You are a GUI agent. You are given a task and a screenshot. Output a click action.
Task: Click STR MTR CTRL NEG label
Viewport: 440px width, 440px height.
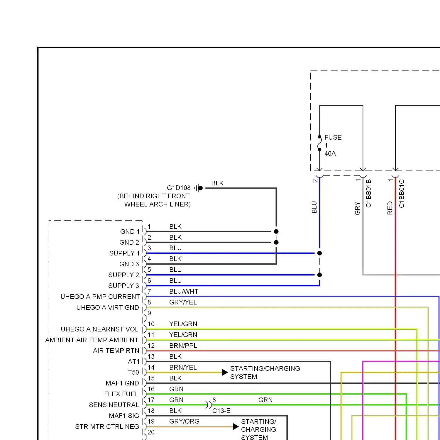coord(107,427)
